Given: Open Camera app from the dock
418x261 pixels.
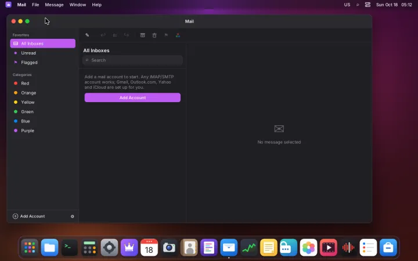Looking at the screenshot, I should [169, 248].
